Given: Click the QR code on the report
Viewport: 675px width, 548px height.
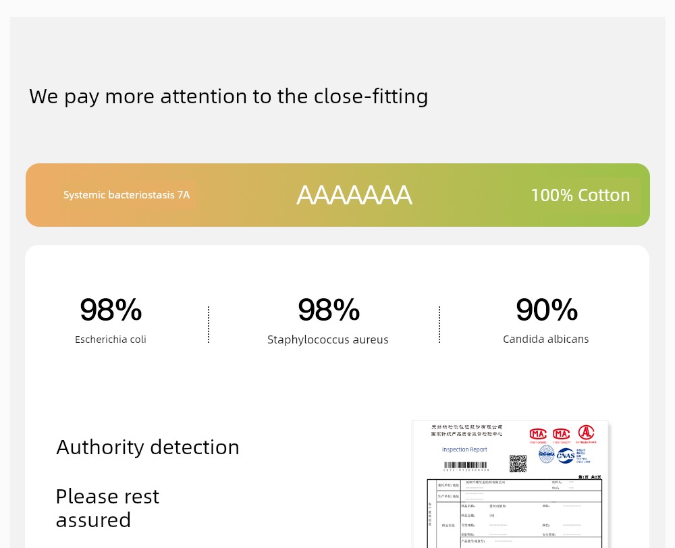Looking at the screenshot, I should coord(518,463).
